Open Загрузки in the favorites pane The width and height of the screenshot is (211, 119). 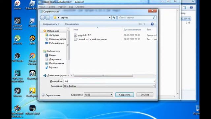click(52, 35)
